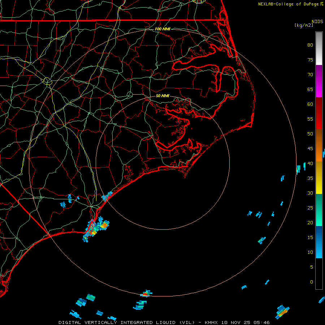This screenshot has width=325, height=325.
Task: Click the 40 scale value label
Action: pyautogui.click(x=310, y=163)
